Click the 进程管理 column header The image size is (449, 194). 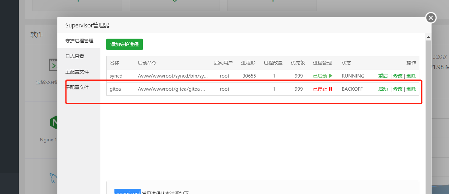[x=322, y=63]
